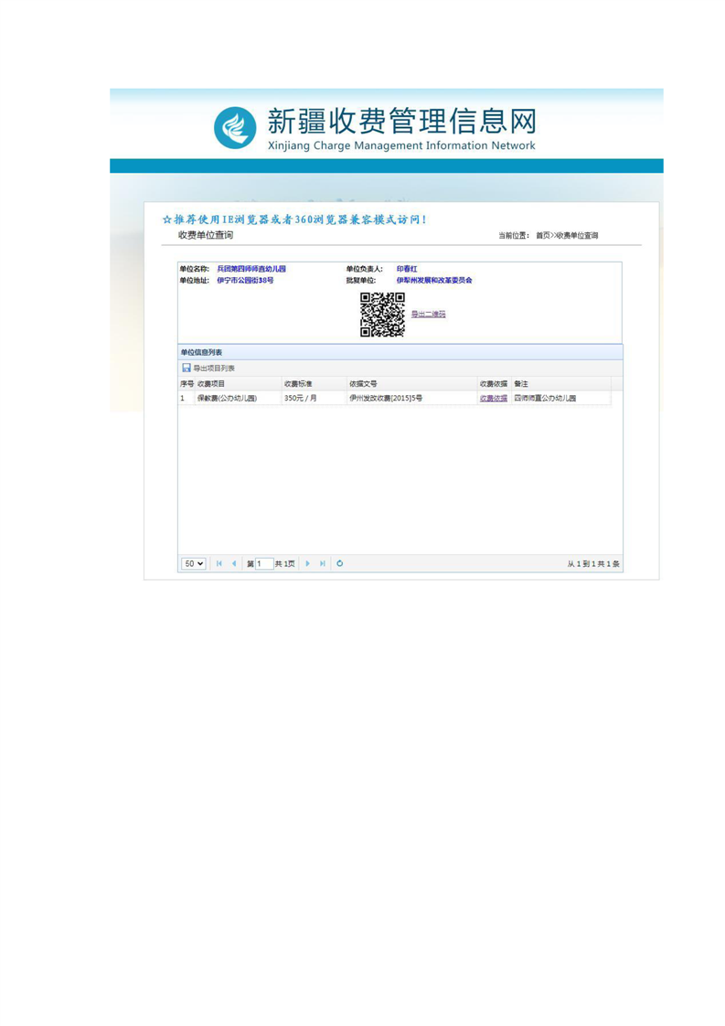725x1026 pixels.
Task: Click the export list save icon
Action: (187, 368)
